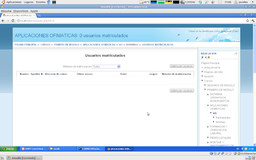Click first edit icon under Navegación heading
Viewport: 256px width, 160px height.
[202, 57]
